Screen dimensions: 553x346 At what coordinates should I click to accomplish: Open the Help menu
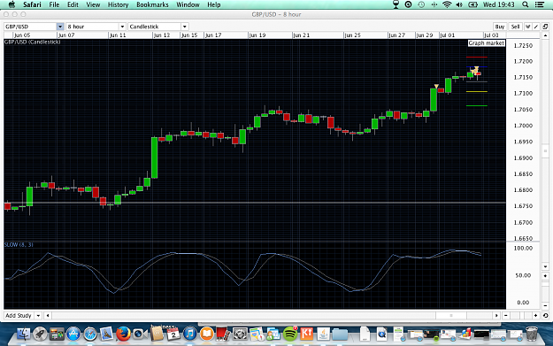(214, 4)
